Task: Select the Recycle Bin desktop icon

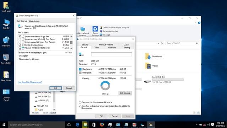Action: click(6, 59)
